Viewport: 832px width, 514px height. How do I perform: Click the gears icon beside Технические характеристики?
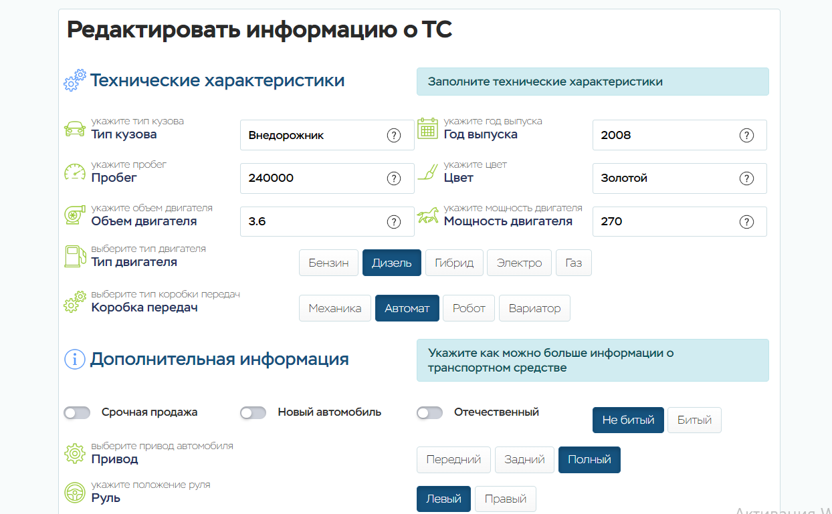(x=75, y=80)
